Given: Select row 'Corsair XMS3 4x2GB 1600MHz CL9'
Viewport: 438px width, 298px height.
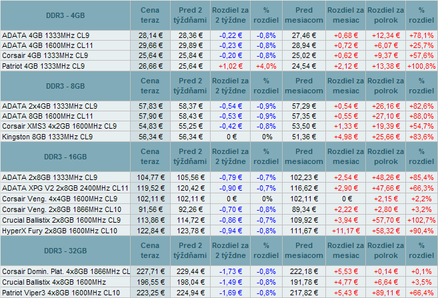Looking at the screenshot, I should (x=219, y=126).
